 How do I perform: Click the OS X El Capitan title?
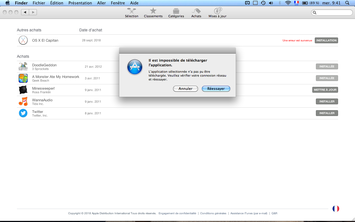tap(45, 40)
